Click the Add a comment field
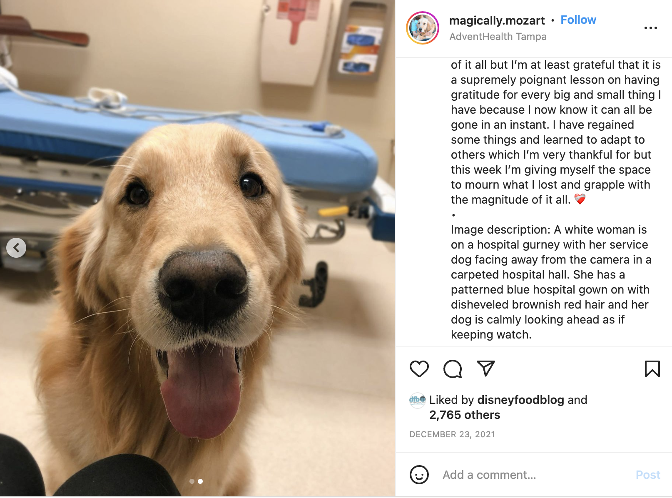The width and height of the screenshot is (672, 498). 535,475
